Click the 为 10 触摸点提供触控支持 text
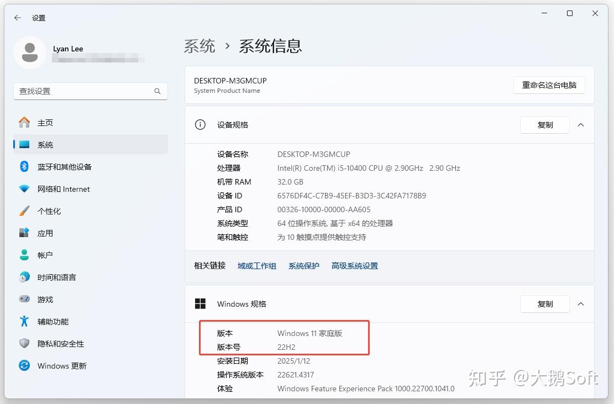This screenshot has width=614, height=404. tap(322, 237)
